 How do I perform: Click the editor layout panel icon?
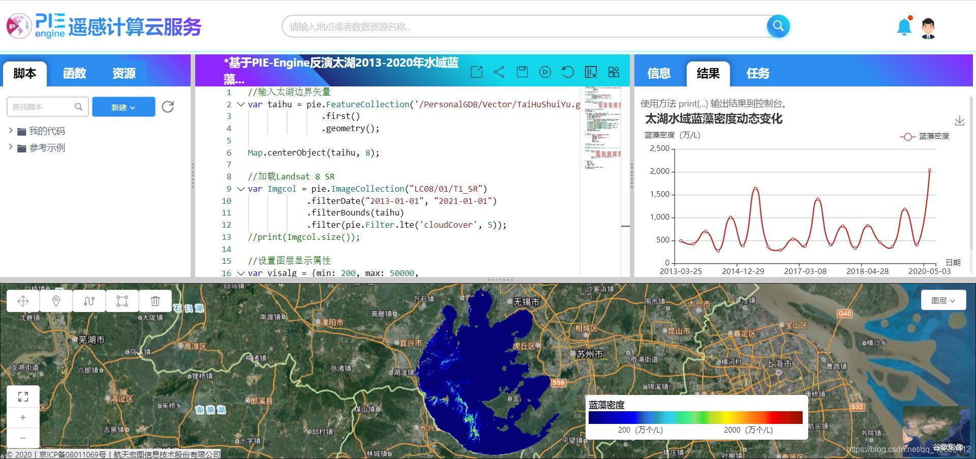[591, 72]
